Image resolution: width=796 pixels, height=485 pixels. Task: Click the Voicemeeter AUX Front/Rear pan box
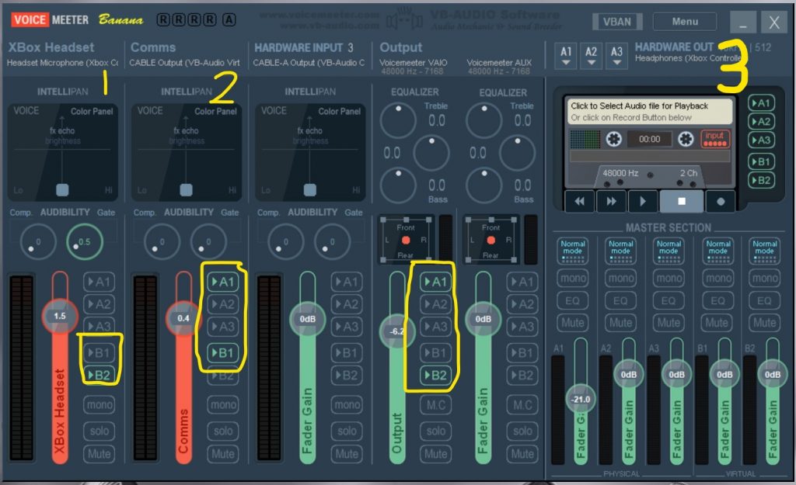pyautogui.click(x=491, y=241)
